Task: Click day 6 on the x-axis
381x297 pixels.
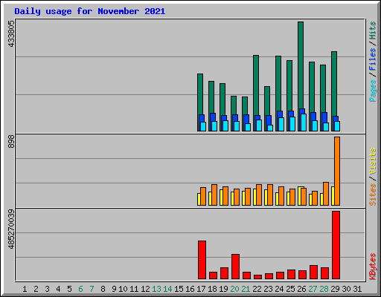Action: tap(80, 289)
